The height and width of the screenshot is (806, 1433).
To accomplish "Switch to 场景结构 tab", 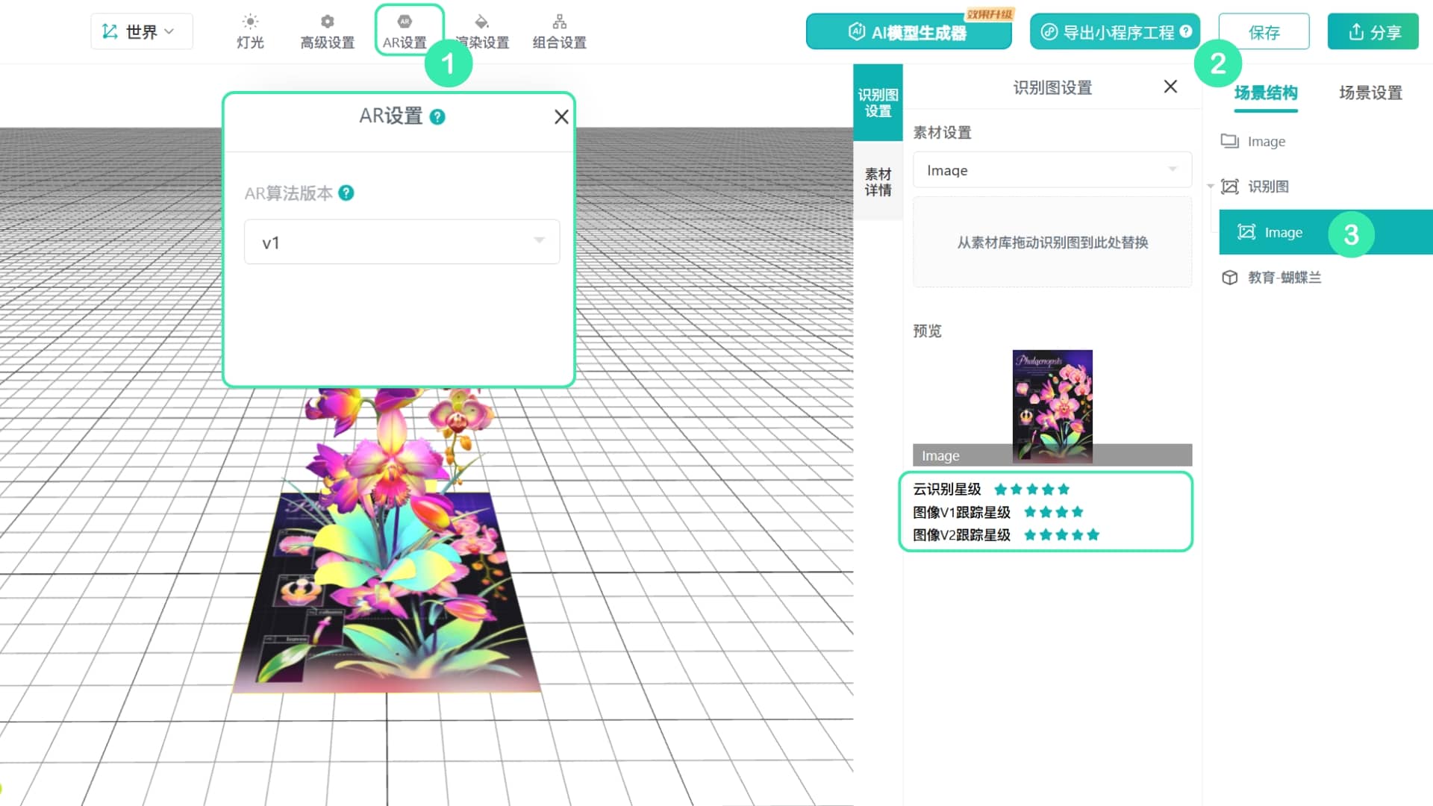I will [x=1266, y=93].
